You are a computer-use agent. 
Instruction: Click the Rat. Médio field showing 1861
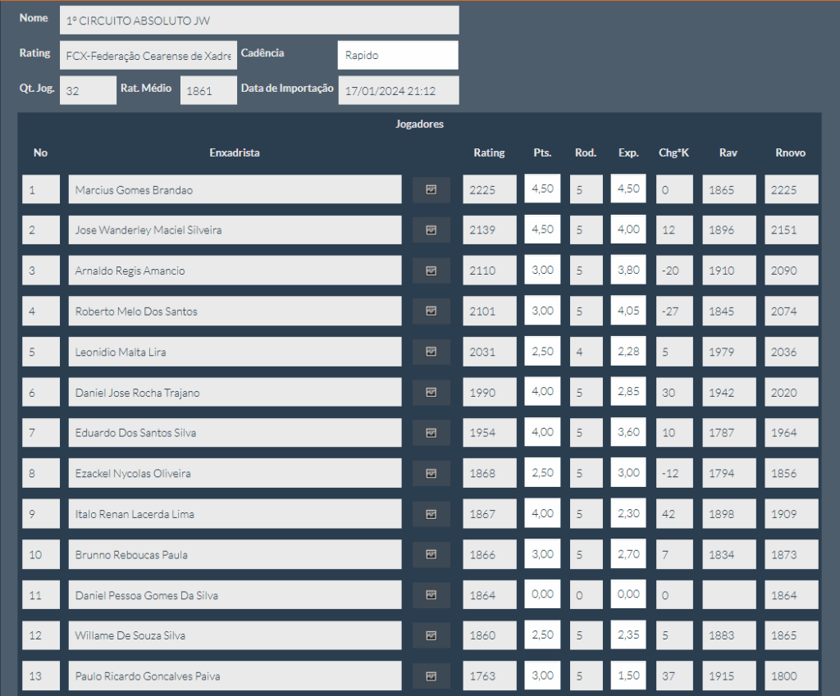208,91
